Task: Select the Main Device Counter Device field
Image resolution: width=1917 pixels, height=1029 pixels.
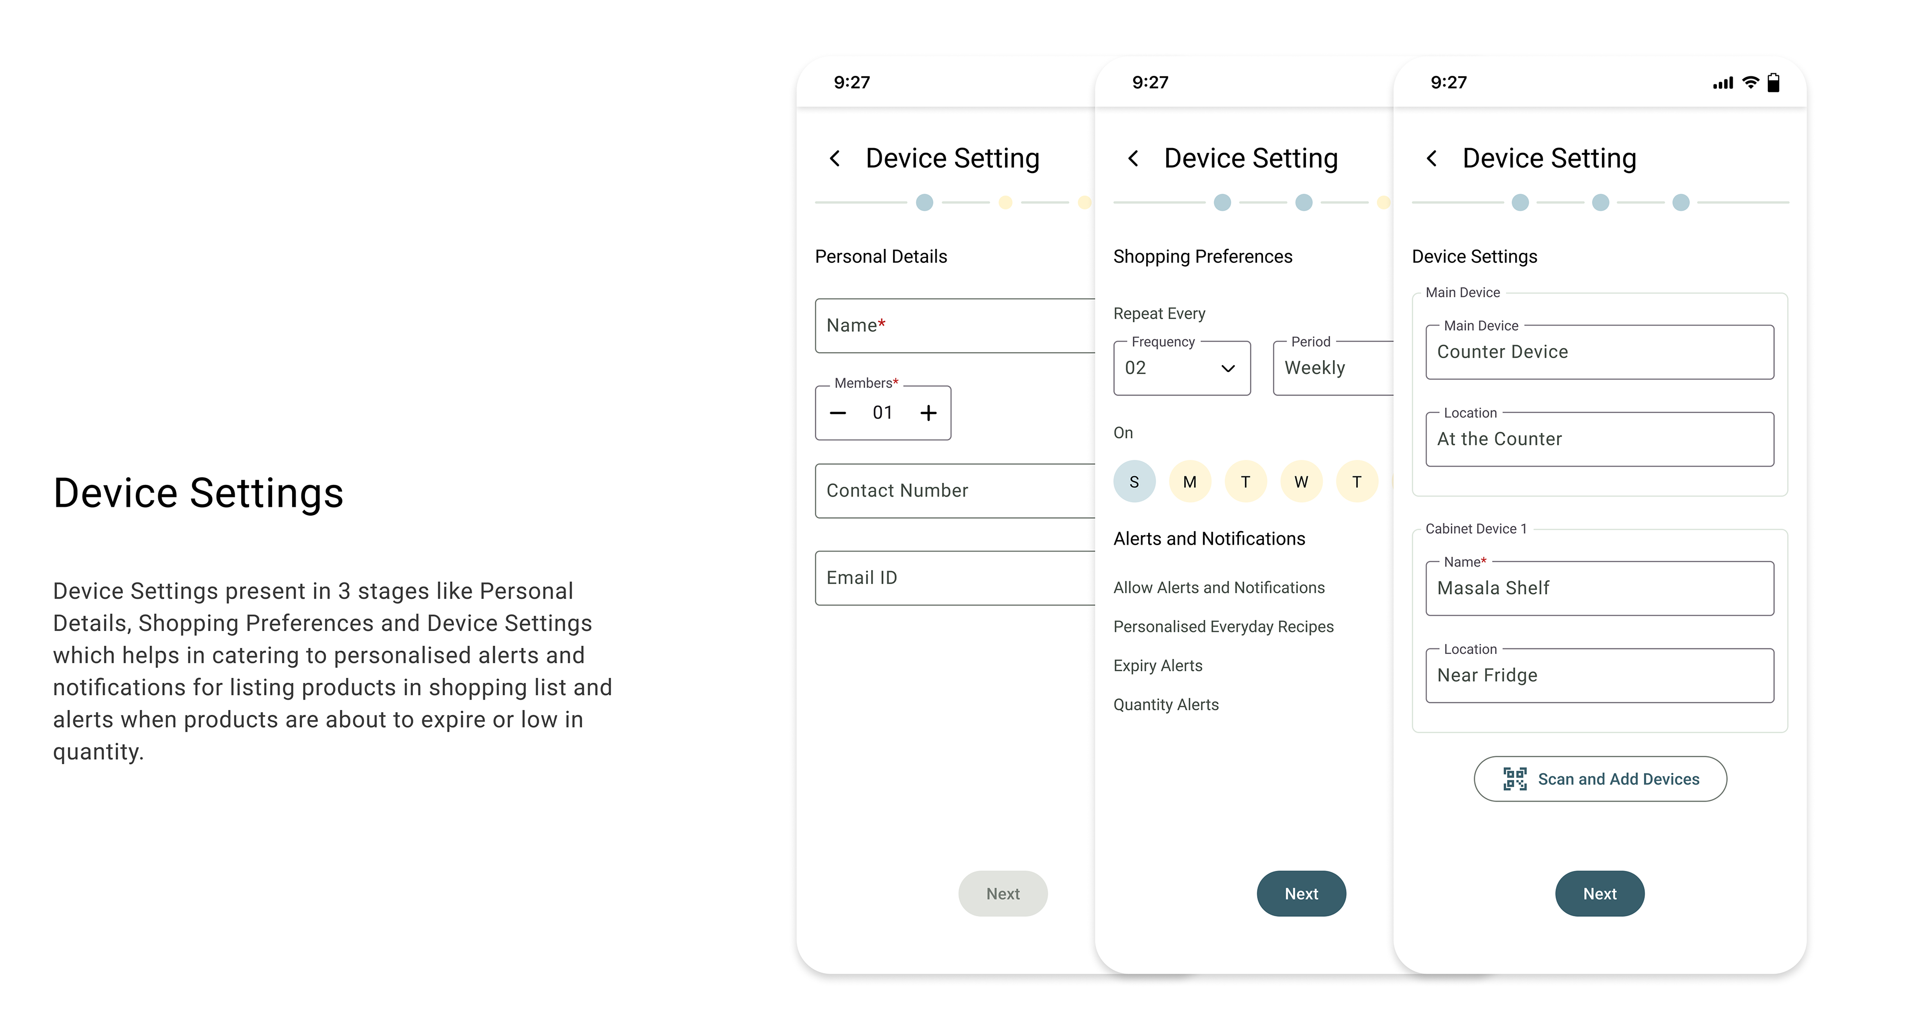Action: 1600,352
